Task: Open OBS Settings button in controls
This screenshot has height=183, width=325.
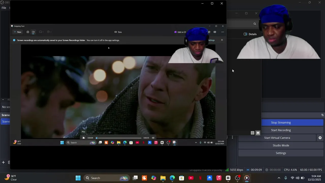Action: (281, 153)
